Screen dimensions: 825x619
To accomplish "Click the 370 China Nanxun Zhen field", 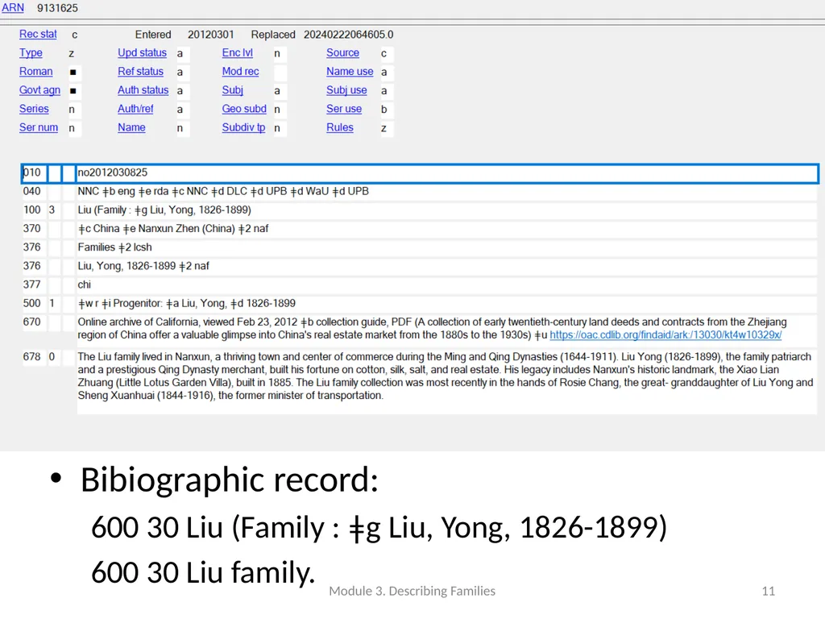I will click(x=446, y=229).
